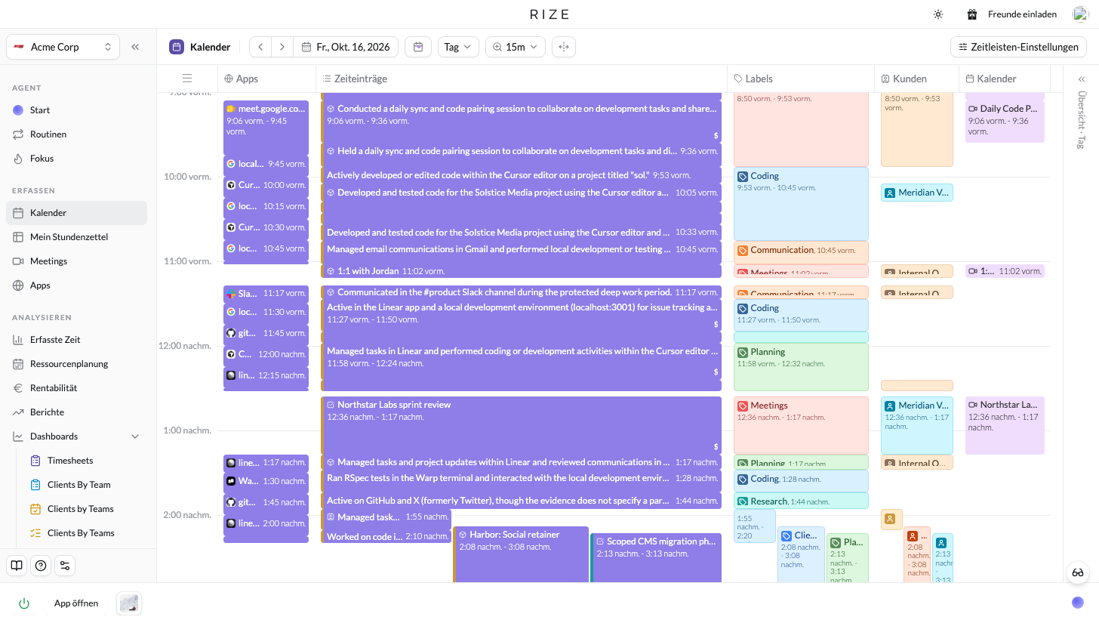This screenshot has height=623, width=1099.
Task: Open the Acme Corp workspace switcher
Action: click(63, 47)
